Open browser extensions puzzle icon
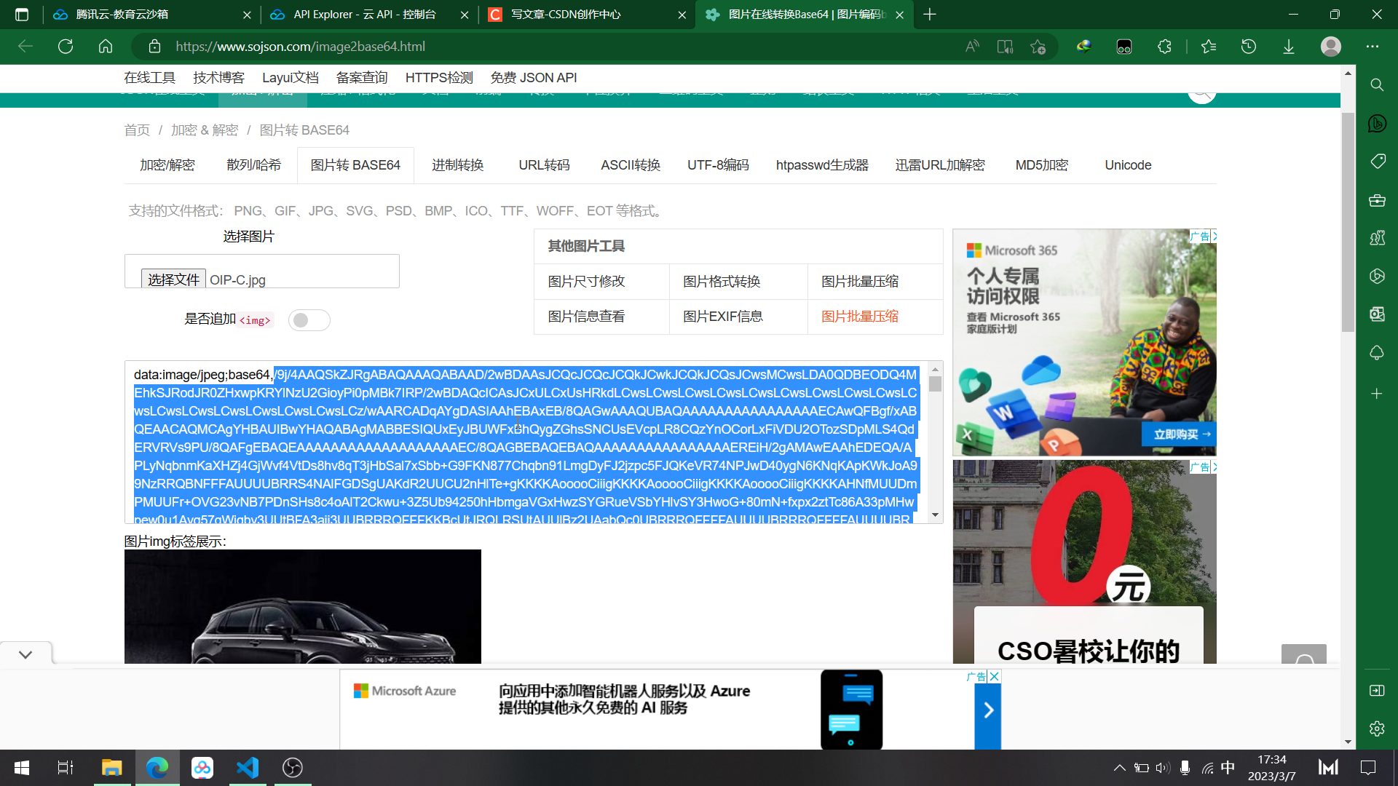 [1164, 47]
